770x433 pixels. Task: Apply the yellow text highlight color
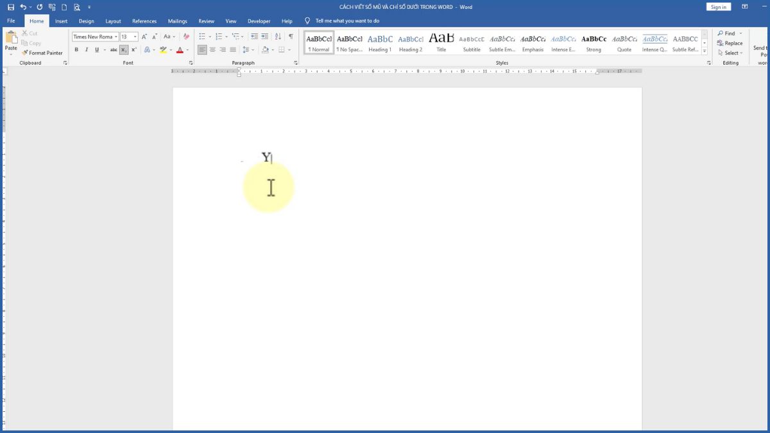(163, 49)
